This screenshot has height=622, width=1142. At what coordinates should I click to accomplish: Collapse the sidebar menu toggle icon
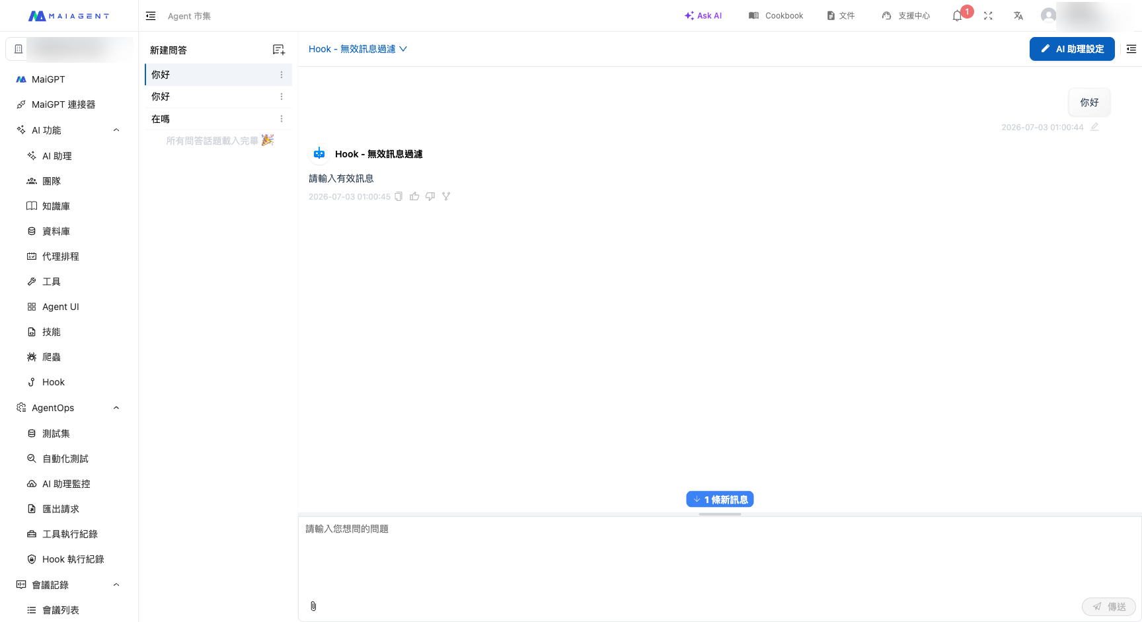[x=151, y=16]
